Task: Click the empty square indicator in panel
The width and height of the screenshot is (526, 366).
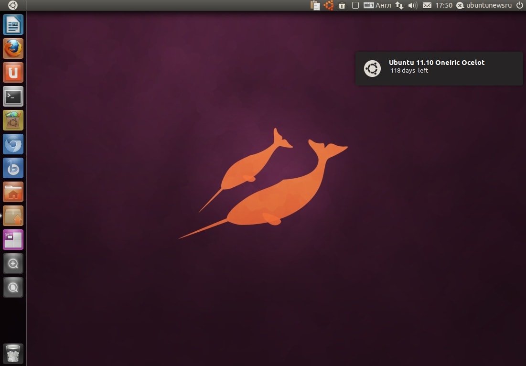Action: click(x=355, y=5)
